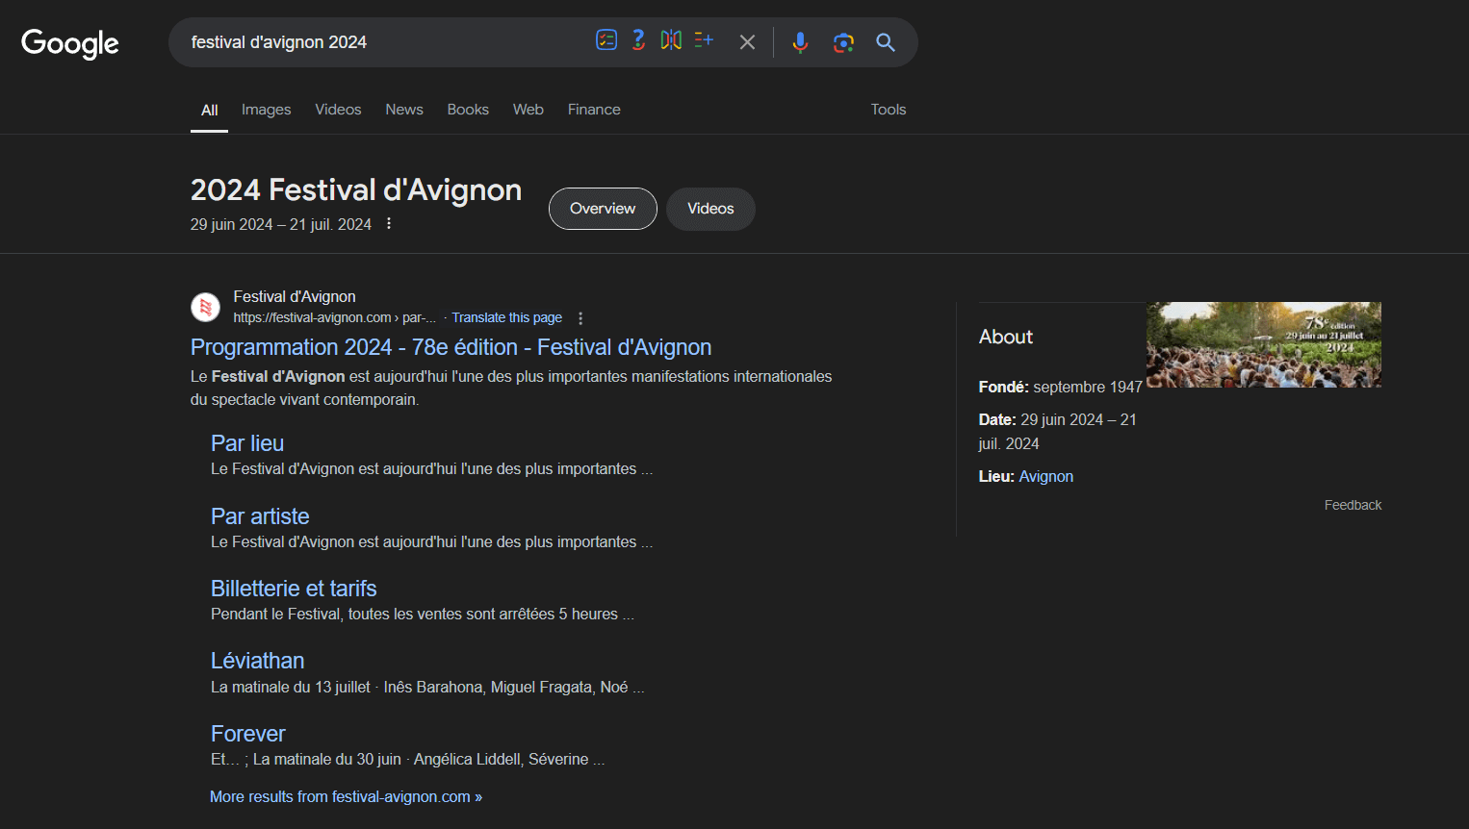Open the Forever sitelink

(248, 734)
